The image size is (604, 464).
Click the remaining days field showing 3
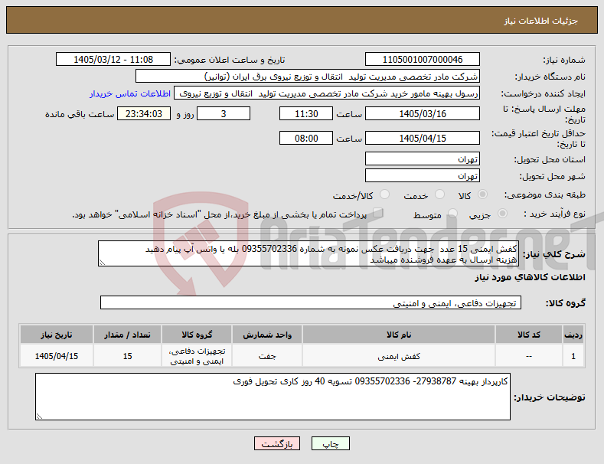tap(224, 113)
